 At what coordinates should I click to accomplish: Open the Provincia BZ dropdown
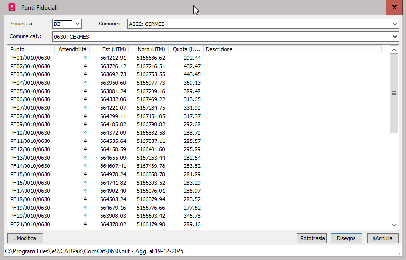point(67,24)
